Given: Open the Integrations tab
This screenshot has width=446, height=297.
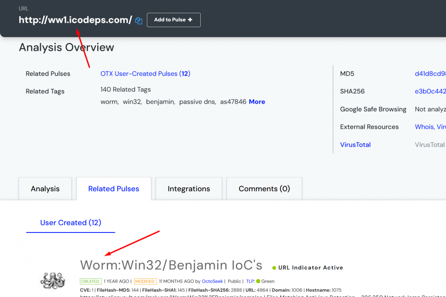Looking at the screenshot, I should [189, 189].
